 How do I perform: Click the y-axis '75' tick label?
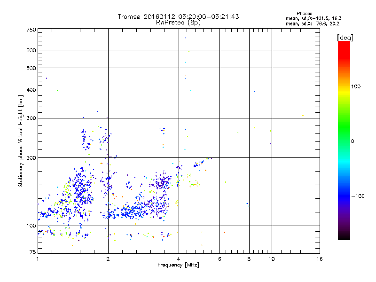(33, 252)
